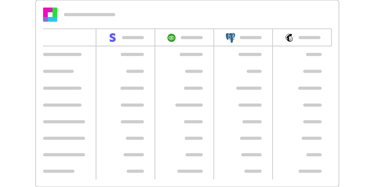Screen dimensions: 365x187
Task: Click the second row label in the table
Action: [58, 71]
